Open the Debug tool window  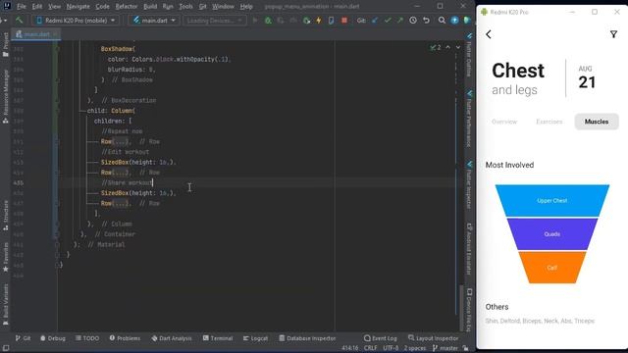click(x=53, y=338)
